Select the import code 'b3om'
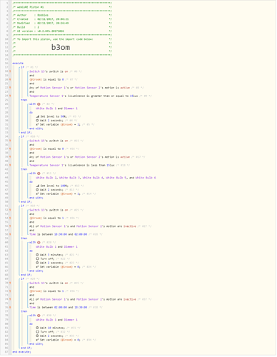The height and width of the screenshot is (357, 277). pos(61,47)
